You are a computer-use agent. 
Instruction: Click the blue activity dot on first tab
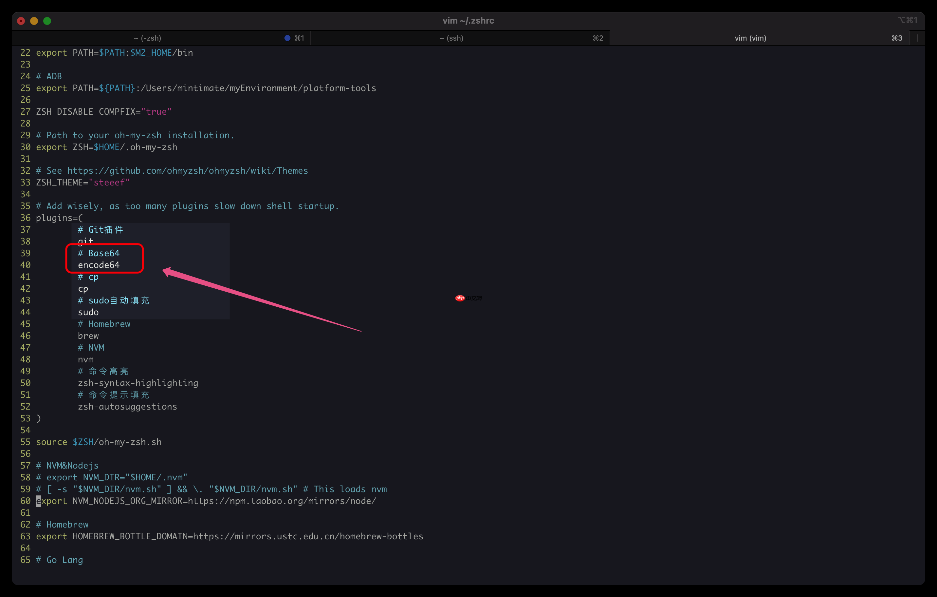point(287,38)
